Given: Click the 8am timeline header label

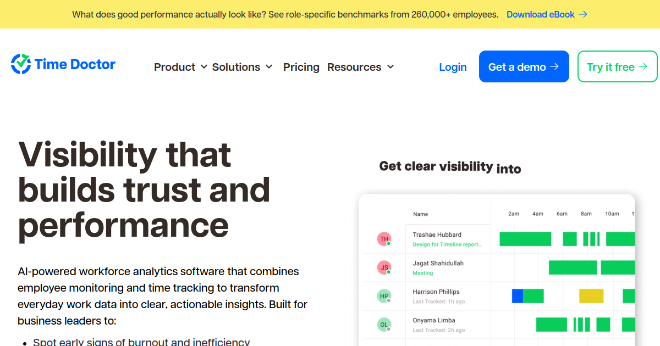Looking at the screenshot, I should tap(586, 214).
